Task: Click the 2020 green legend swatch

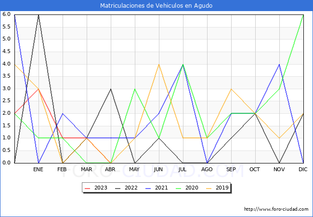Action: [x=179, y=188]
